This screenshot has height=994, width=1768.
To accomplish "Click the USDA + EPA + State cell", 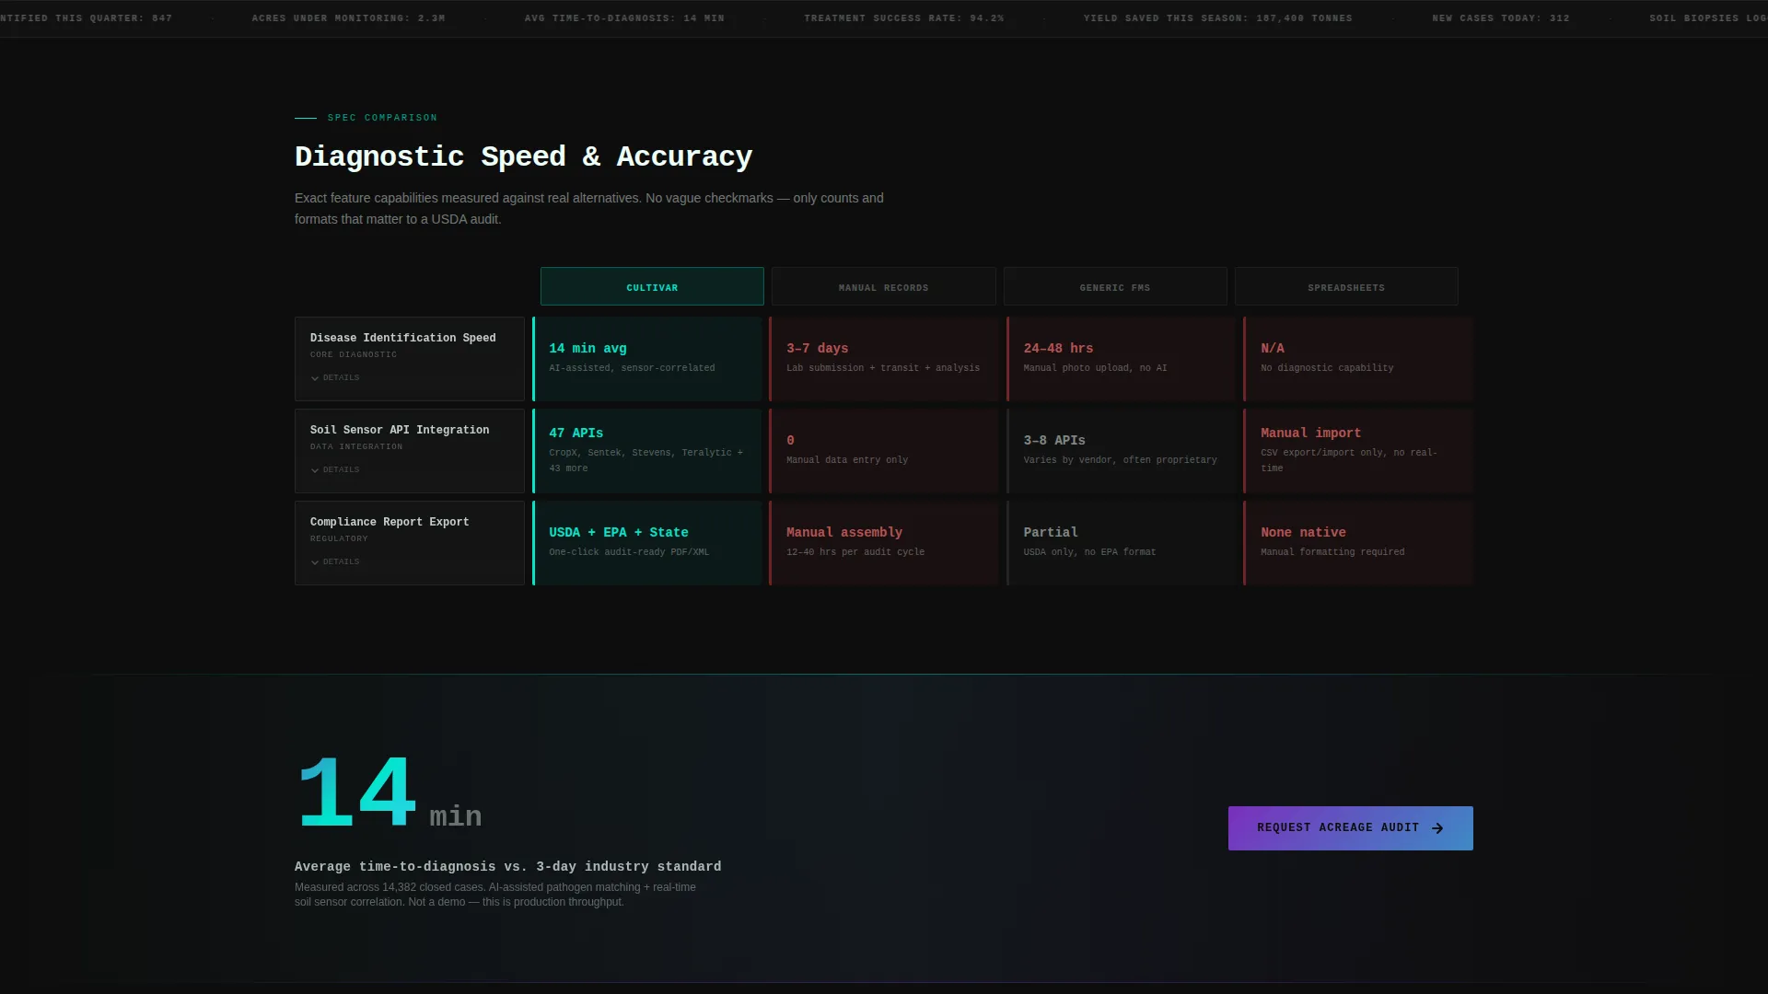I will [x=647, y=543].
